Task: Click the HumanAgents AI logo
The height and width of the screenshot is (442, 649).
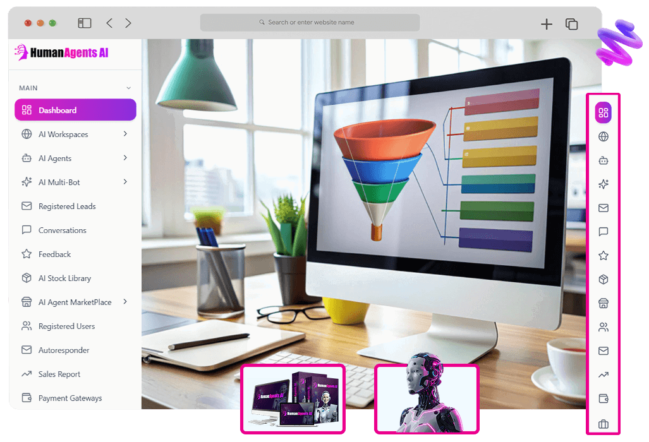Action: 61,53
